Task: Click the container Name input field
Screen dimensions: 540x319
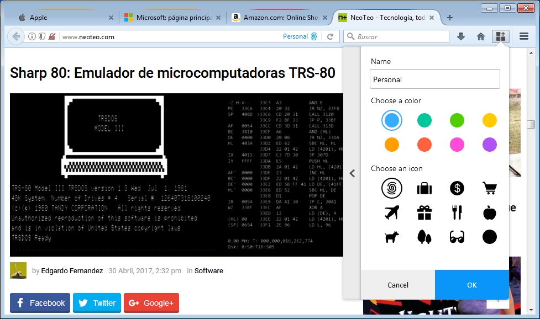Action: click(434, 79)
